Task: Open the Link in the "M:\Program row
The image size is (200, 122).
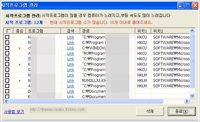Action: (70, 53)
